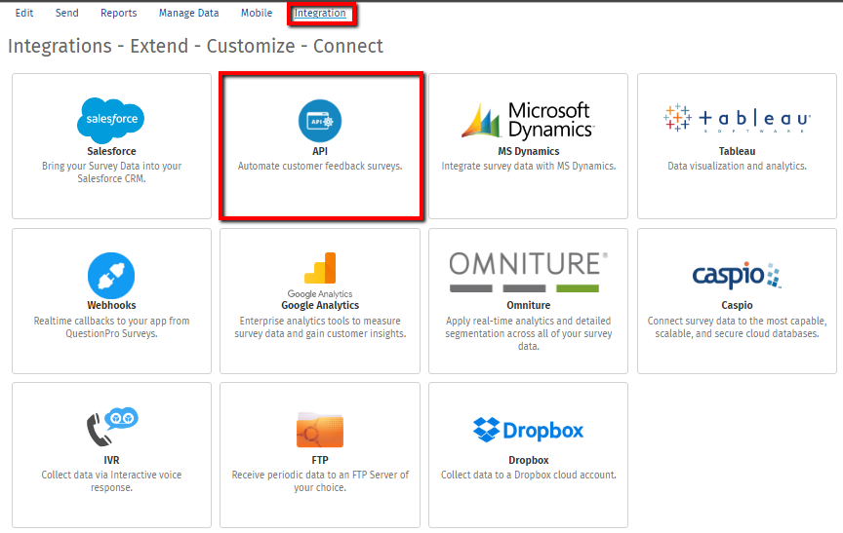The width and height of the screenshot is (843, 533).
Task: Select the Microsoft Dynamics logo
Action: 528,121
